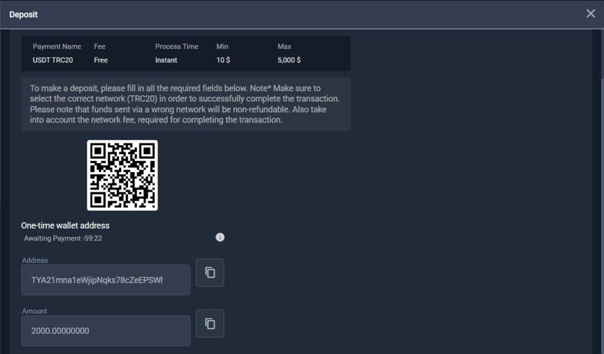Click the Fee column header
The image size is (604, 354).
(x=100, y=47)
